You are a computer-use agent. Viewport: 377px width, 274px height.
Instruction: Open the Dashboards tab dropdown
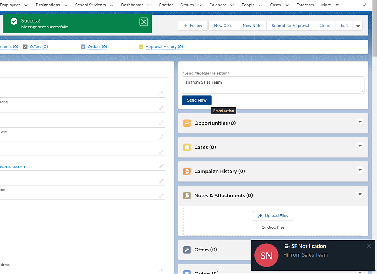[149, 5]
